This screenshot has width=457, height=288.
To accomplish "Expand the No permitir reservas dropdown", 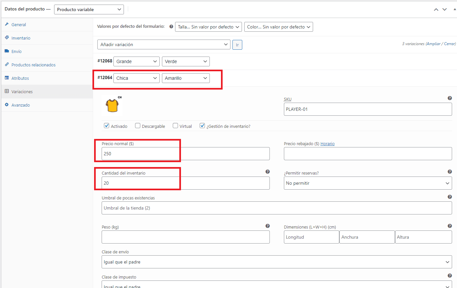I will (x=368, y=183).
